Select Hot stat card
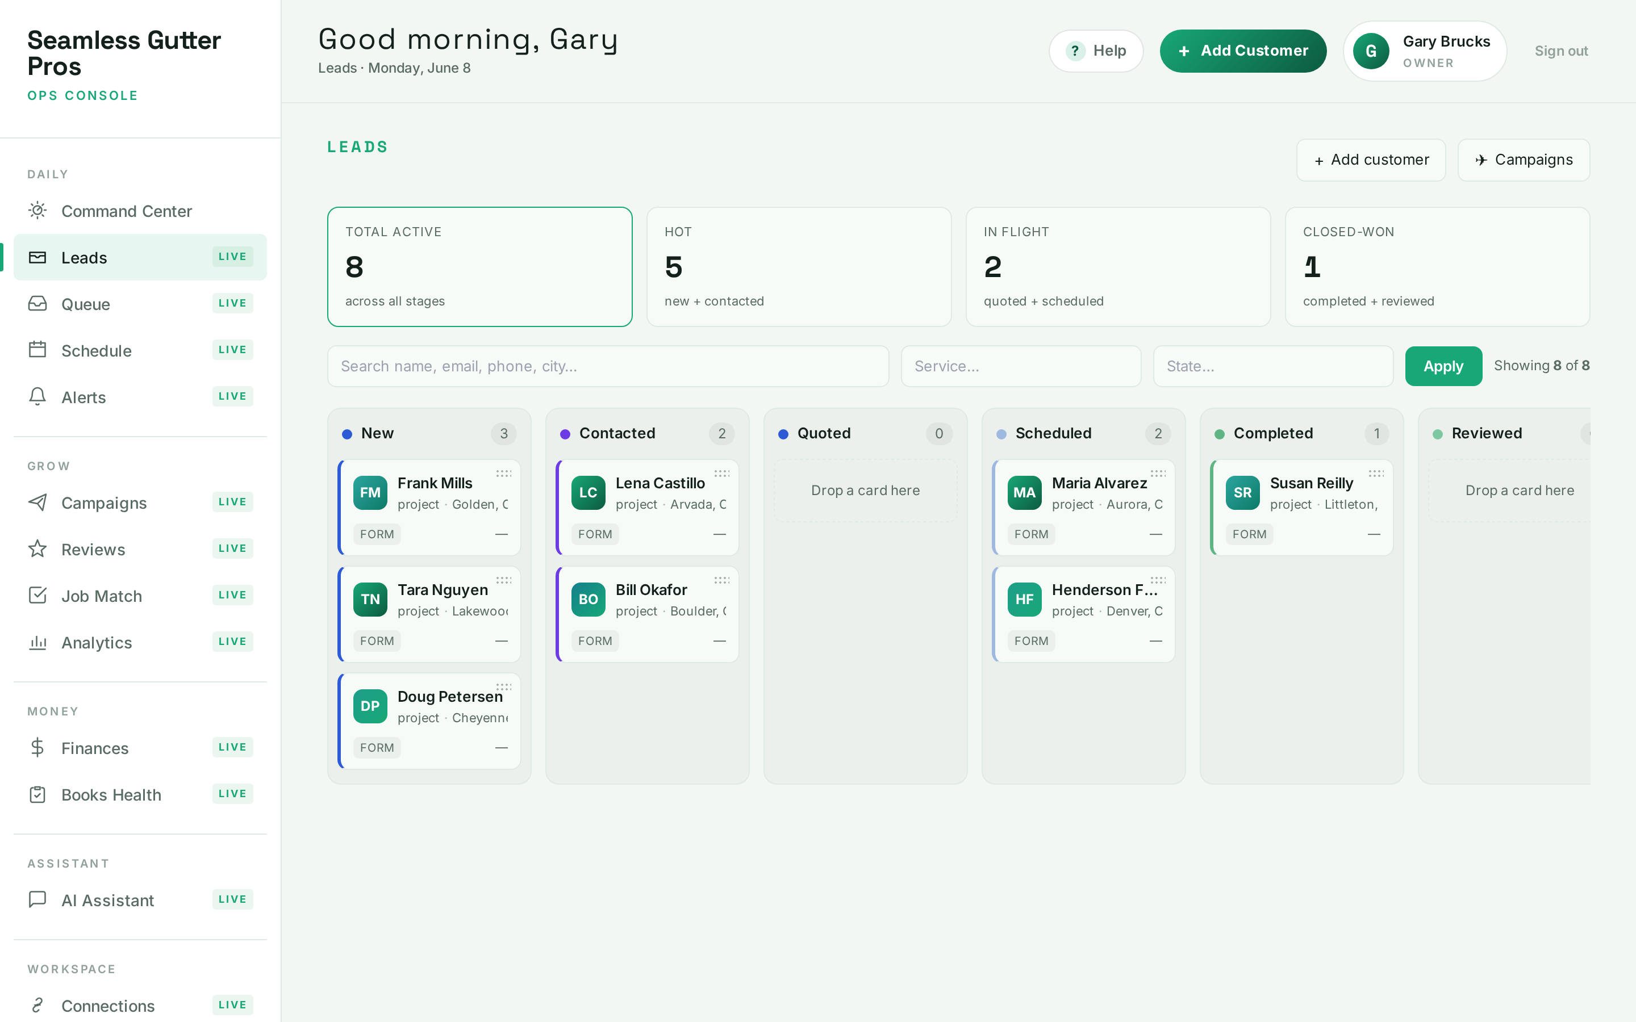This screenshot has height=1022, width=1636. pos(798,267)
